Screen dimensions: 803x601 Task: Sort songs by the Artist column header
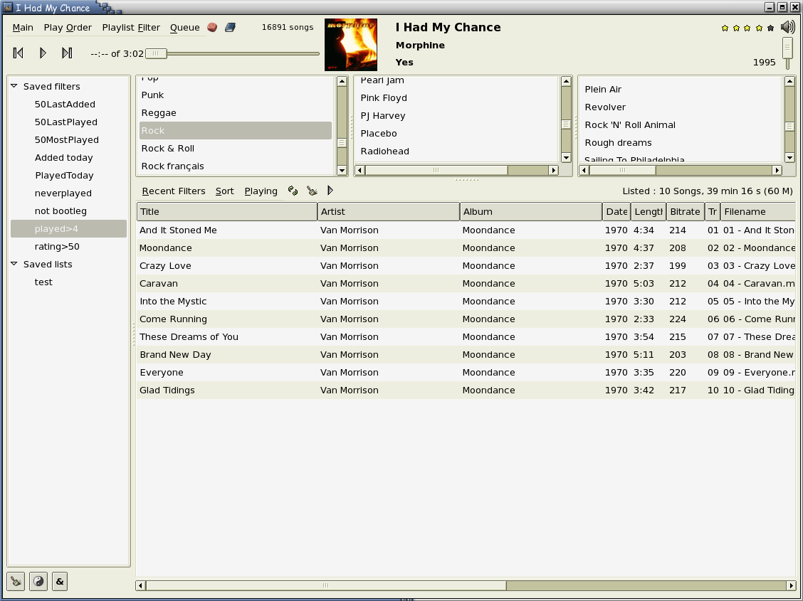pos(389,212)
